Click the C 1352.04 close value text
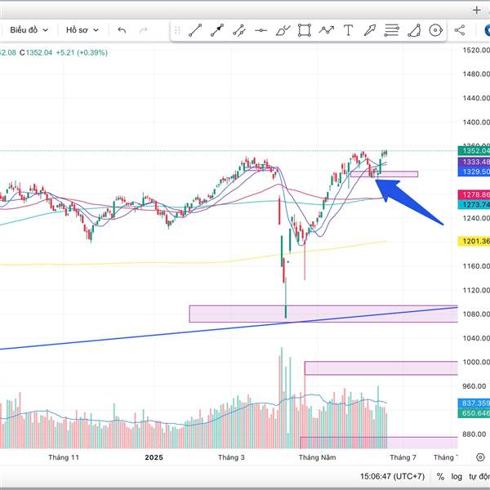Viewport: 490px width, 490px height. coord(36,52)
